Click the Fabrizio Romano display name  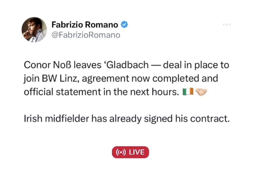tap(85, 25)
